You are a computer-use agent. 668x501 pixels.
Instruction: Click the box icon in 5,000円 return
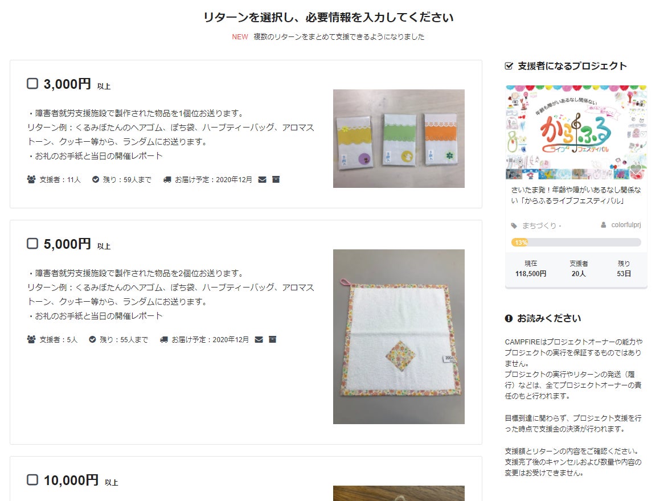coord(273,339)
